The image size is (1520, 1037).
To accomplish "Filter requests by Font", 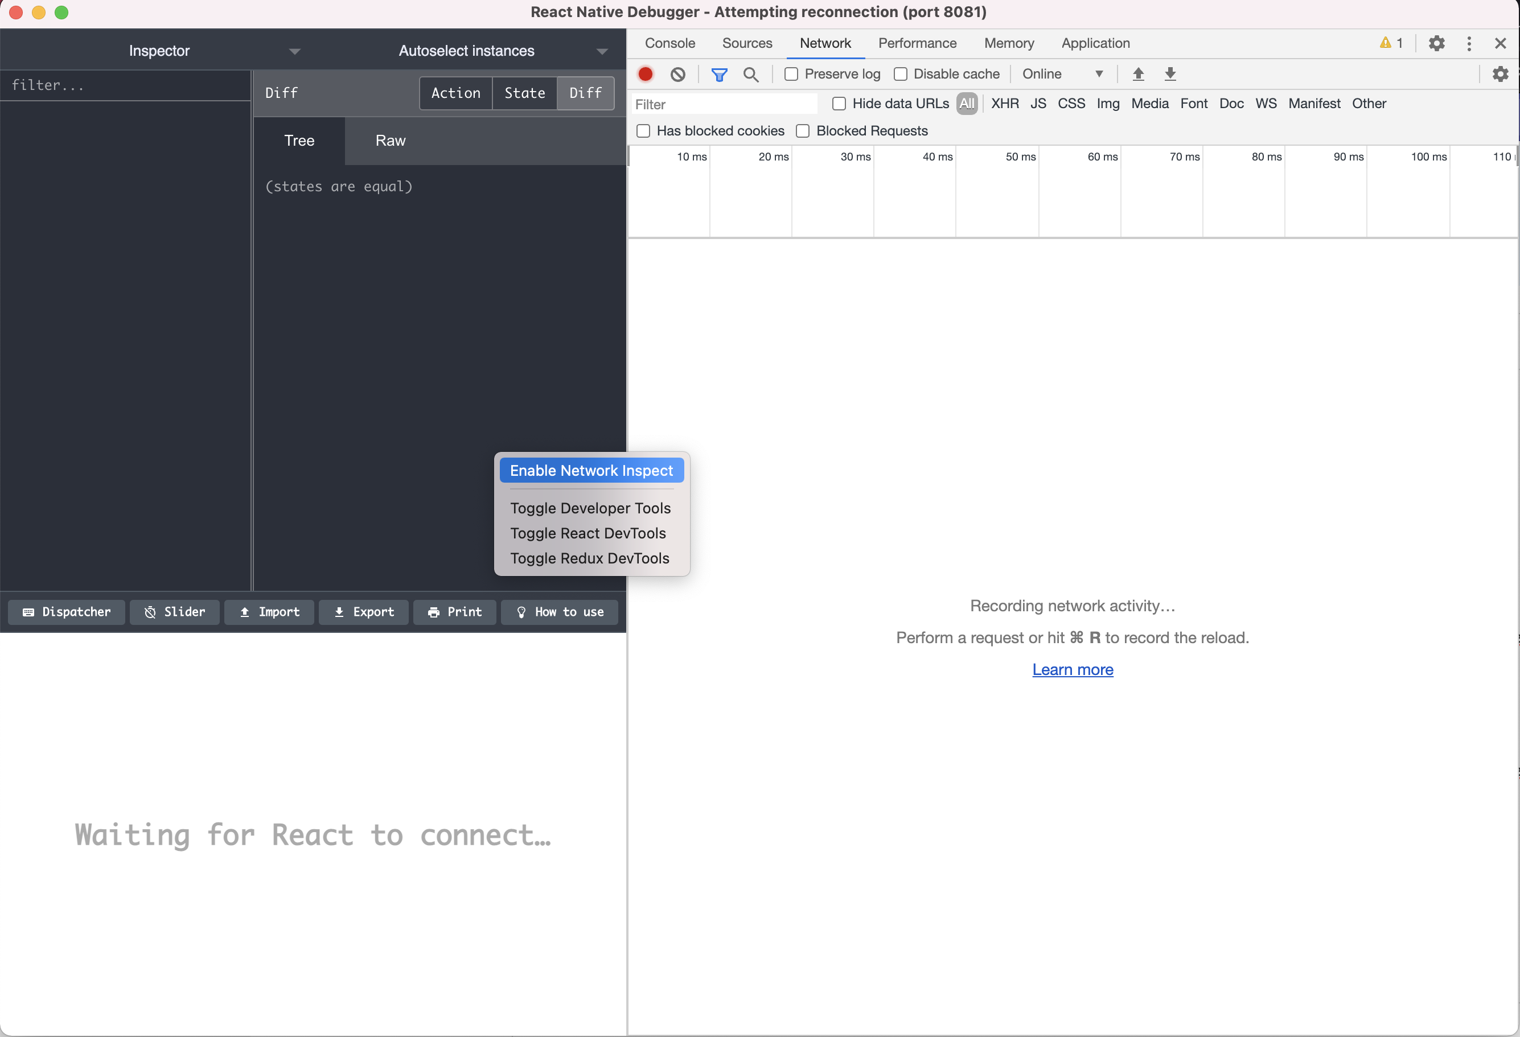I will pyautogui.click(x=1194, y=104).
